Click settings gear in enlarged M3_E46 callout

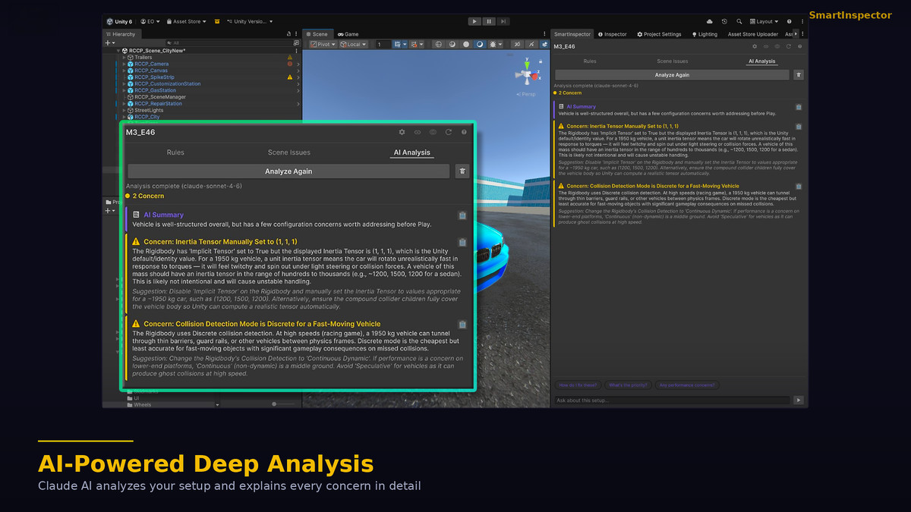click(402, 132)
